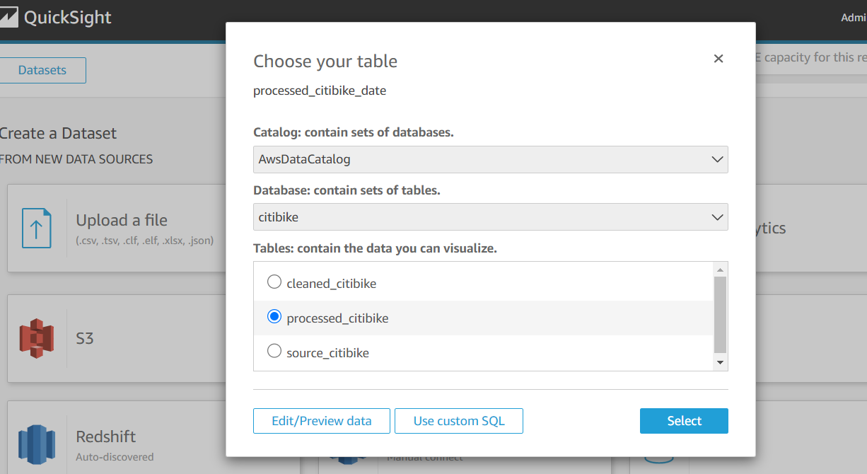Click the Create a Dataset heading
The image size is (867, 474).
click(58, 133)
